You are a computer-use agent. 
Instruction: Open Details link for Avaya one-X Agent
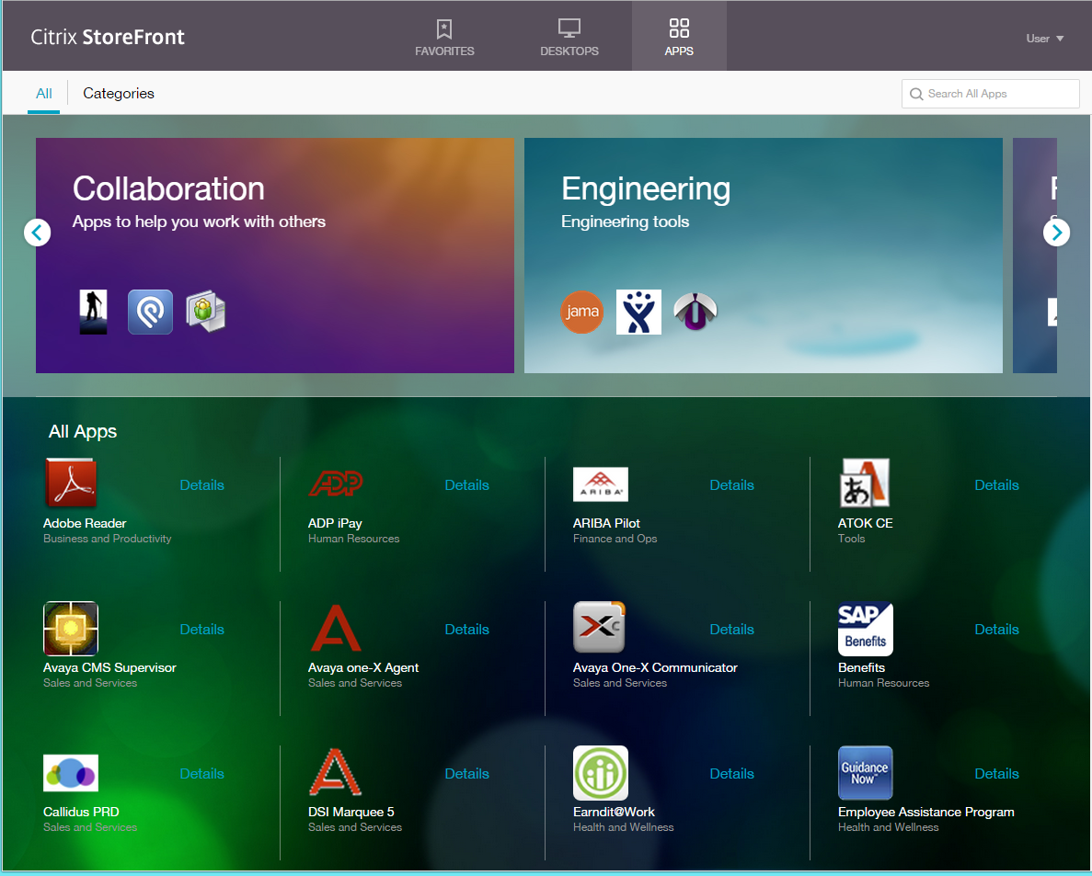pyautogui.click(x=466, y=630)
